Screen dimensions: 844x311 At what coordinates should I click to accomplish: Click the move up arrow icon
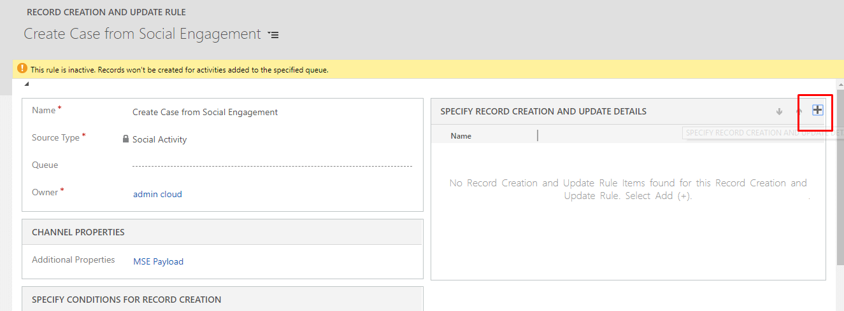(799, 111)
